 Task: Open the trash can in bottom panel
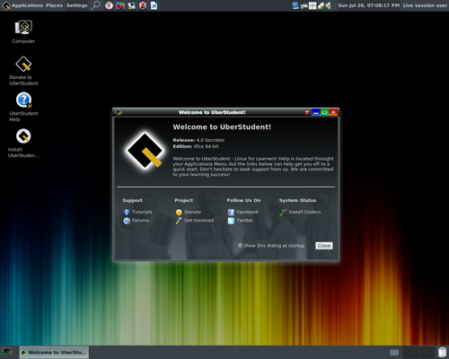point(442,353)
